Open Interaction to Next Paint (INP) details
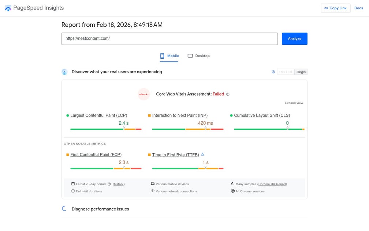Image resolution: width=369 pixels, height=231 pixels. click(180, 115)
